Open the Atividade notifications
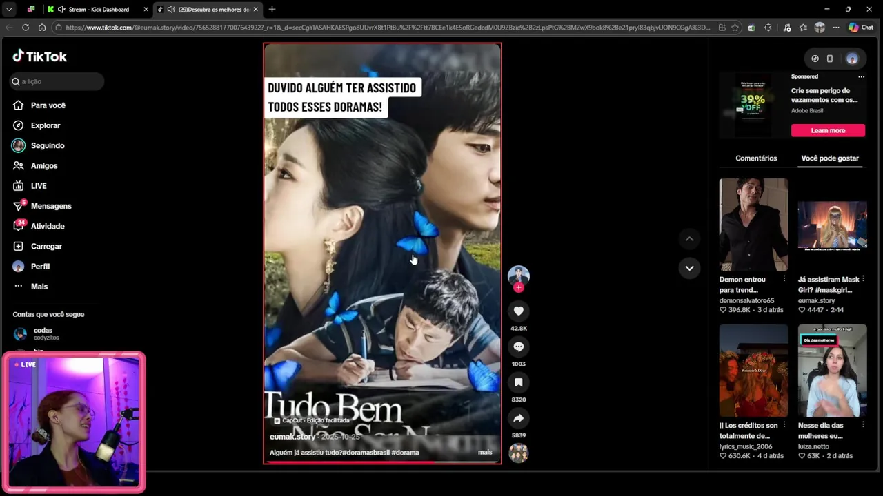This screenshot has height=496, width=883. [39, 226]
